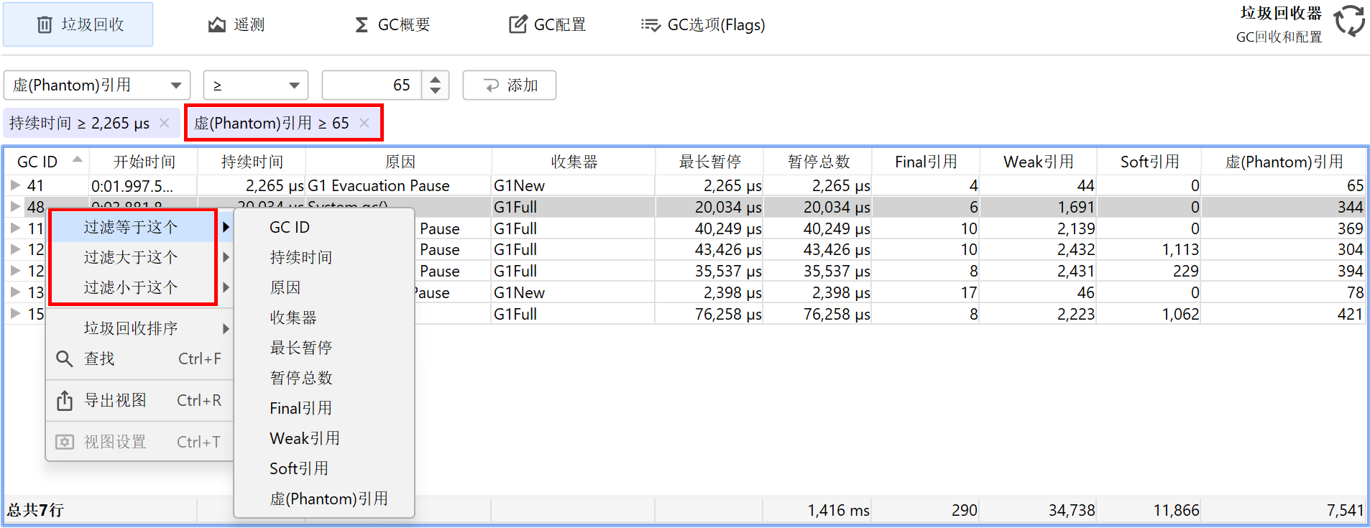
Task: Open the 垃圾回收排序 submenu
Action: click(140, 328)
